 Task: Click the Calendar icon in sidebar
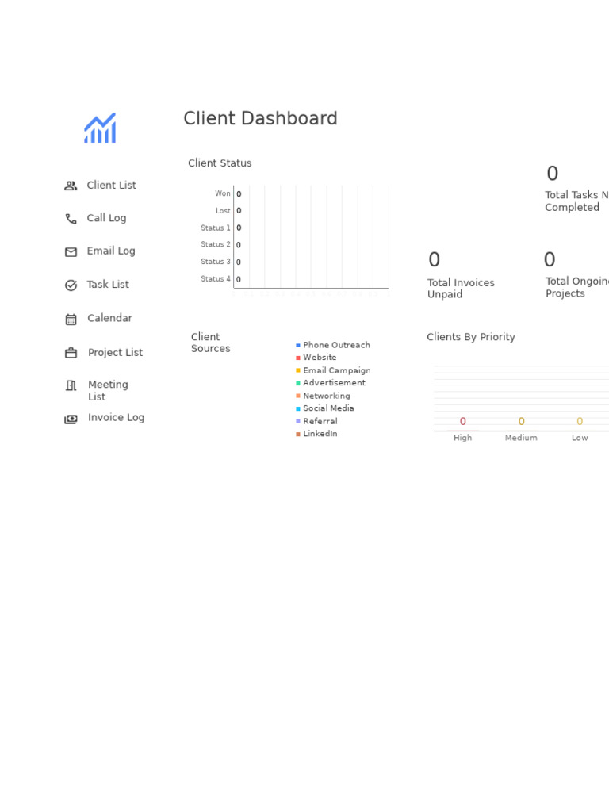coord(71,320)
